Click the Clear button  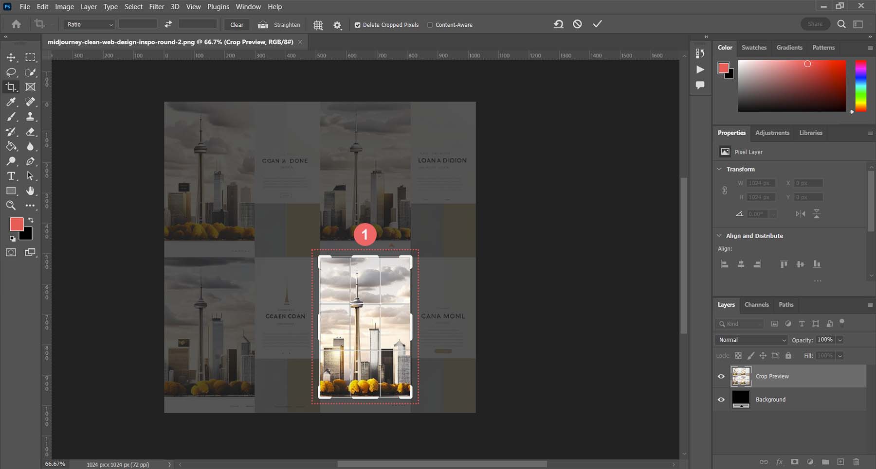(237, 25)
